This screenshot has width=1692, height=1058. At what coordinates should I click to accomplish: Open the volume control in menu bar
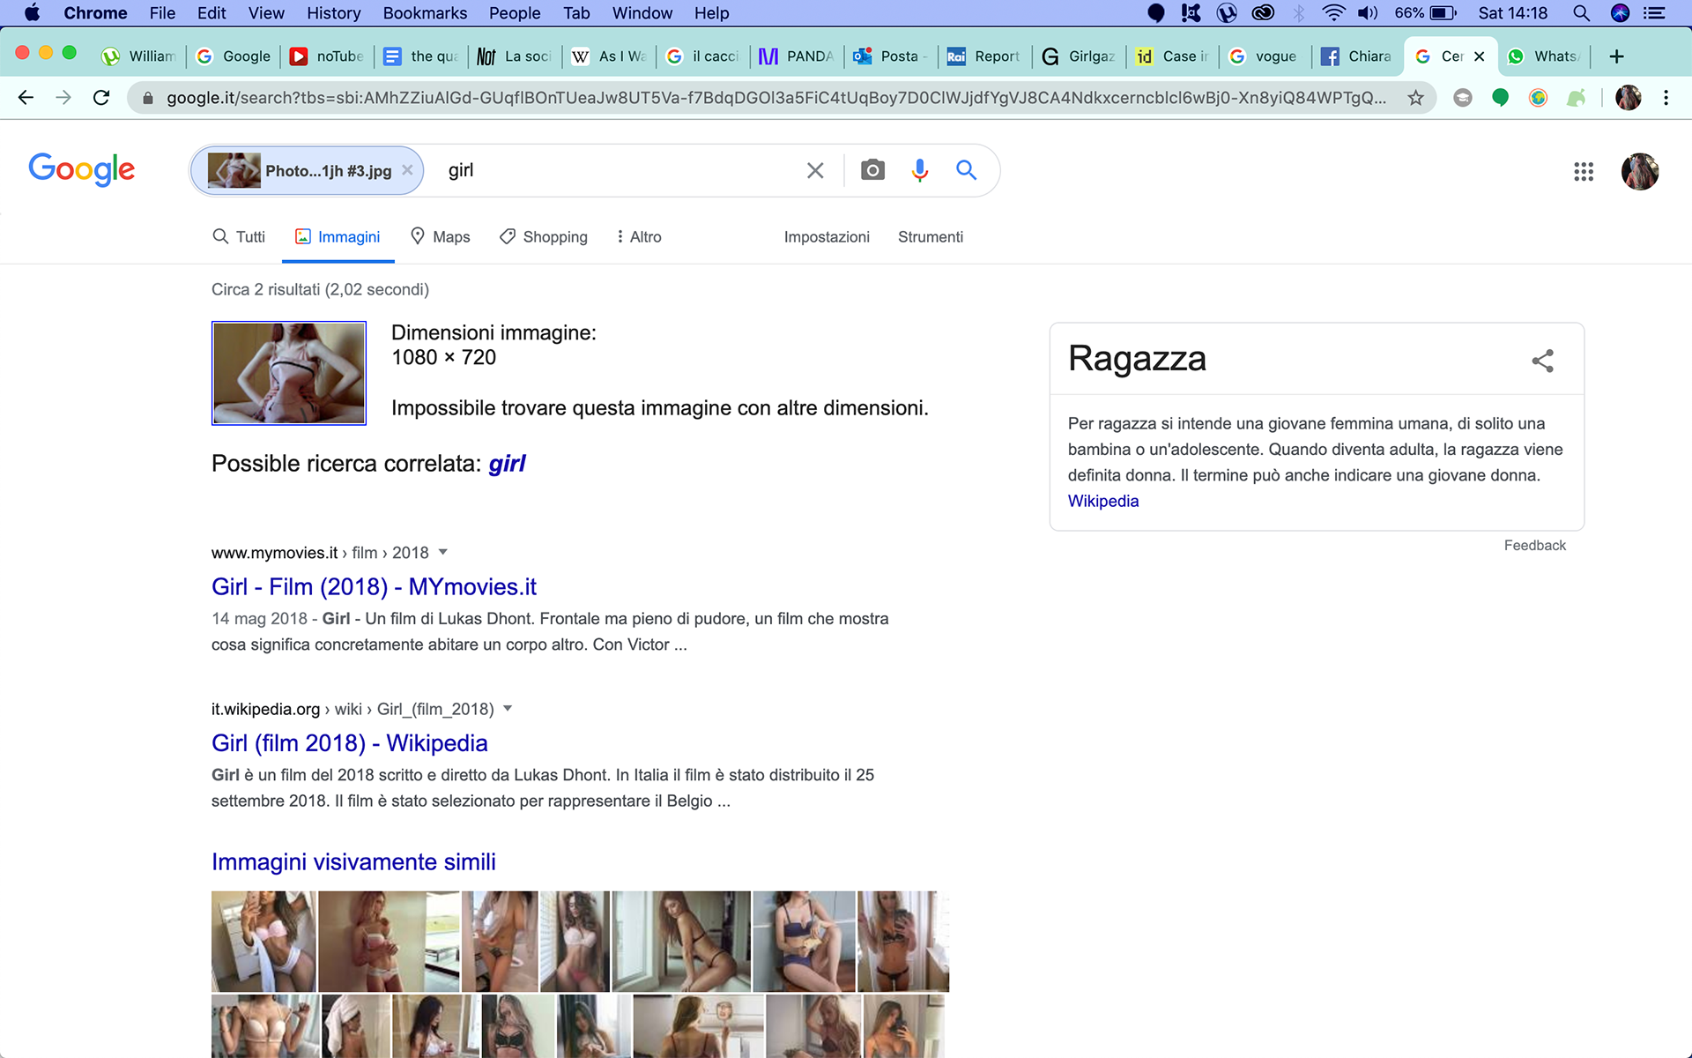1368,13
